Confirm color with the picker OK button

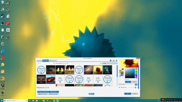point(128,82)
